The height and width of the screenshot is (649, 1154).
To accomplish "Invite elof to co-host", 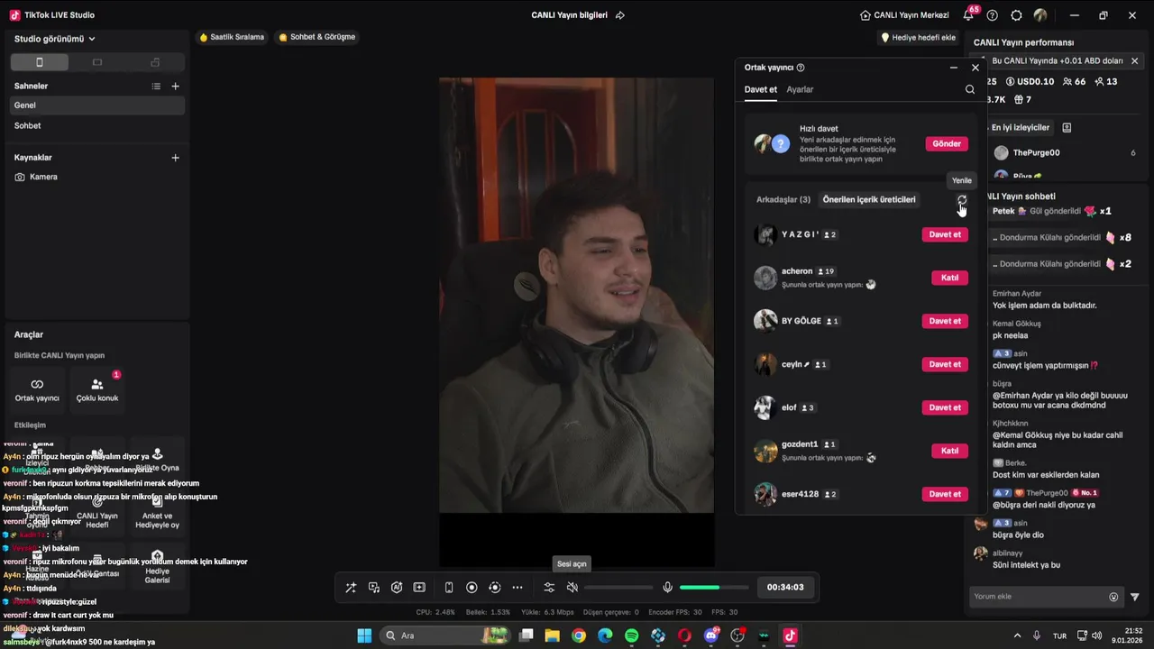I will [x=945, y=407].
